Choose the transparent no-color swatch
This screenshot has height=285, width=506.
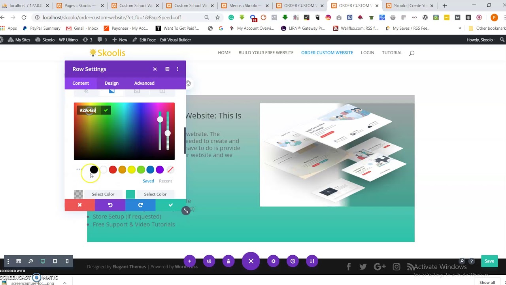(x=170, y=170)
